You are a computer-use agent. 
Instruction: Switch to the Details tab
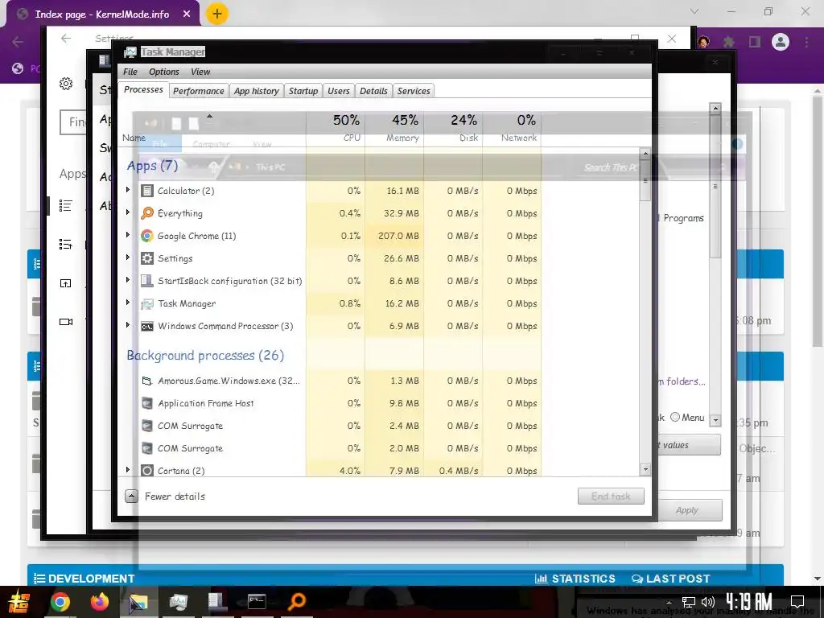pyautogui.click(x=373, y=91)
